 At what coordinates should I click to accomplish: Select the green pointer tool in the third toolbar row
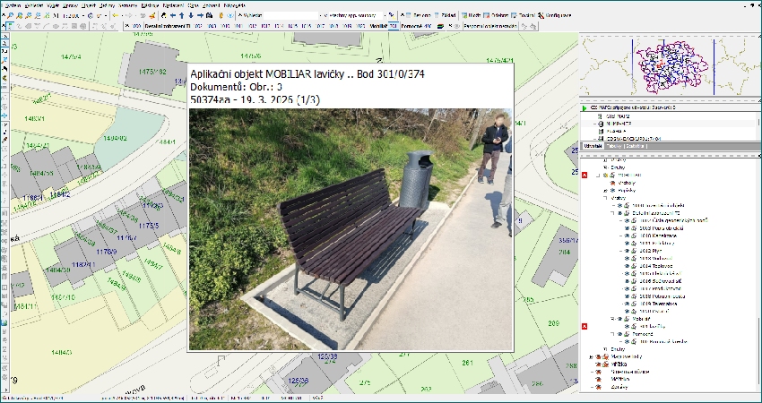[10, 26]
